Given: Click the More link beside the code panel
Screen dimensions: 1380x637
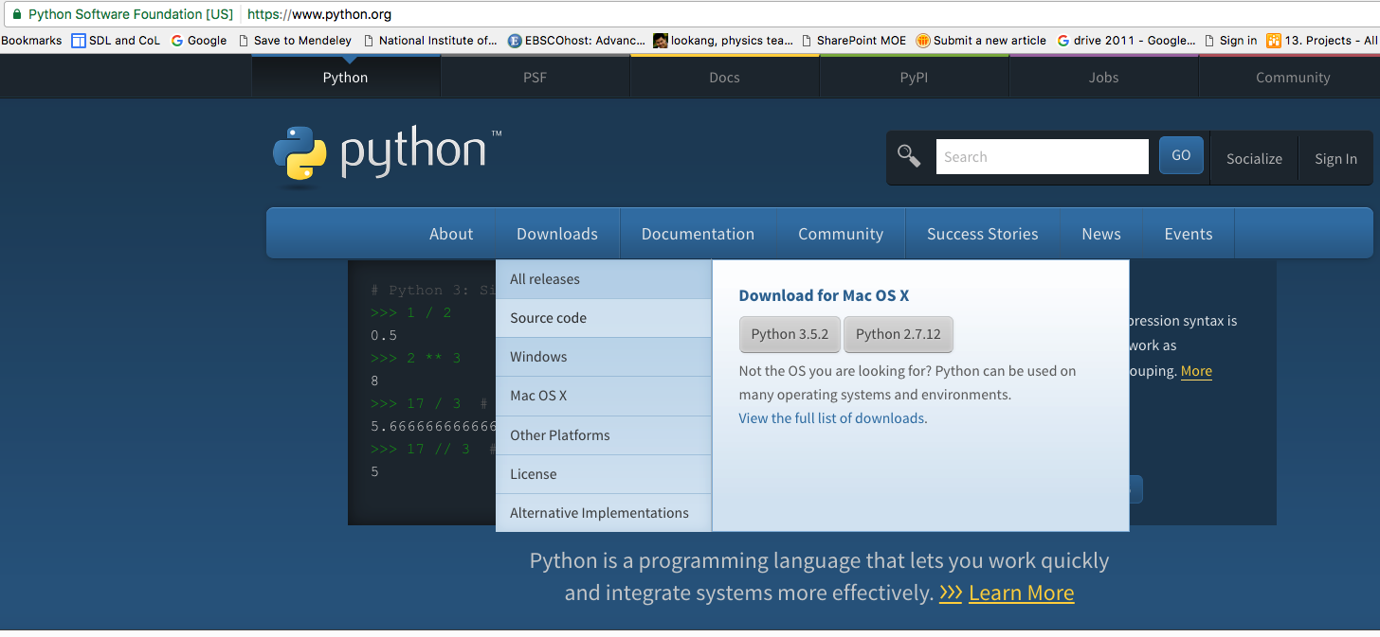Looking at the screenshot, I should [1196, 371].
